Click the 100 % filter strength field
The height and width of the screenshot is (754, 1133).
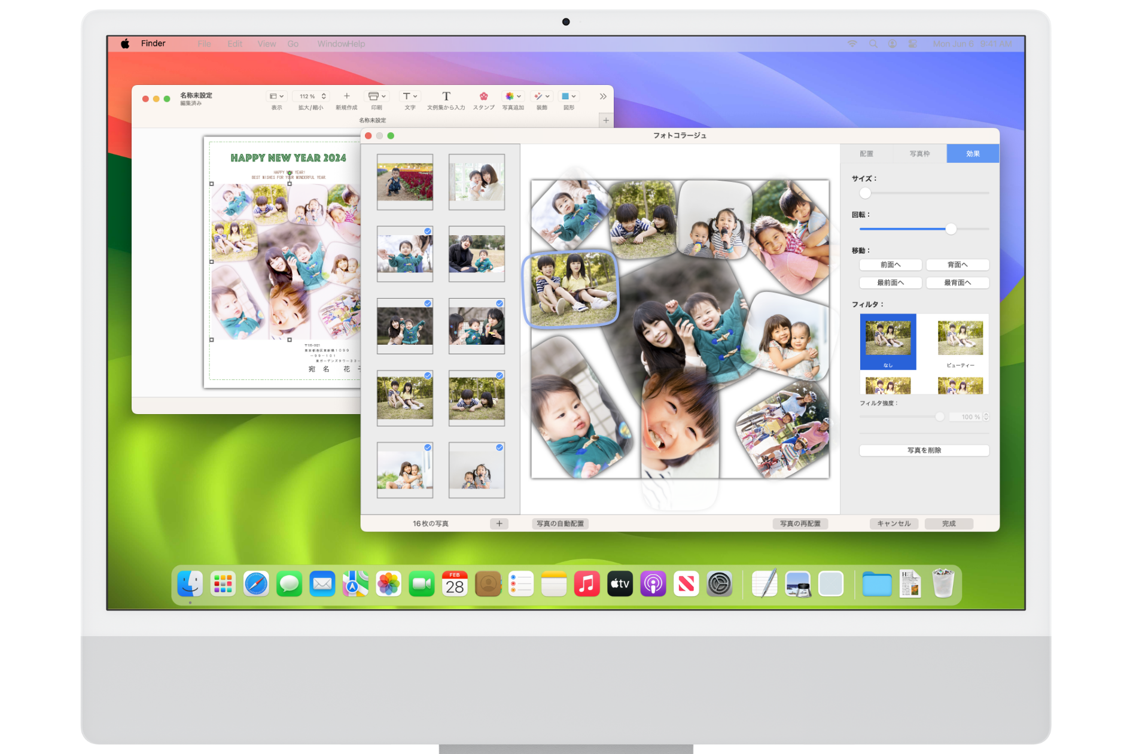pos(966,416)
